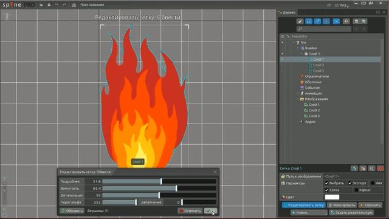Viewport: 389px width, 219px height.
Task: Confirm trace with the OK button
Action: 210,211
